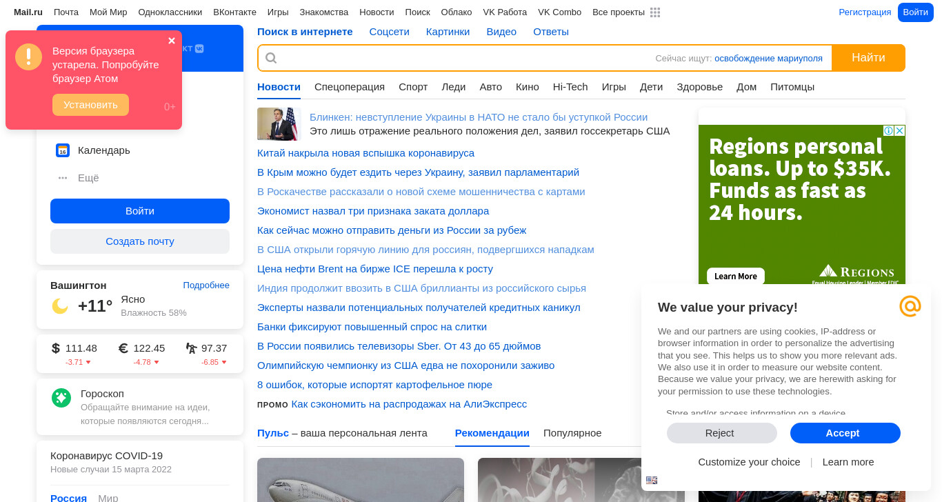Viewport: 942px width, 502px height.
Task: Click the oil rig price icon
Action: click(x=191, y=348)
